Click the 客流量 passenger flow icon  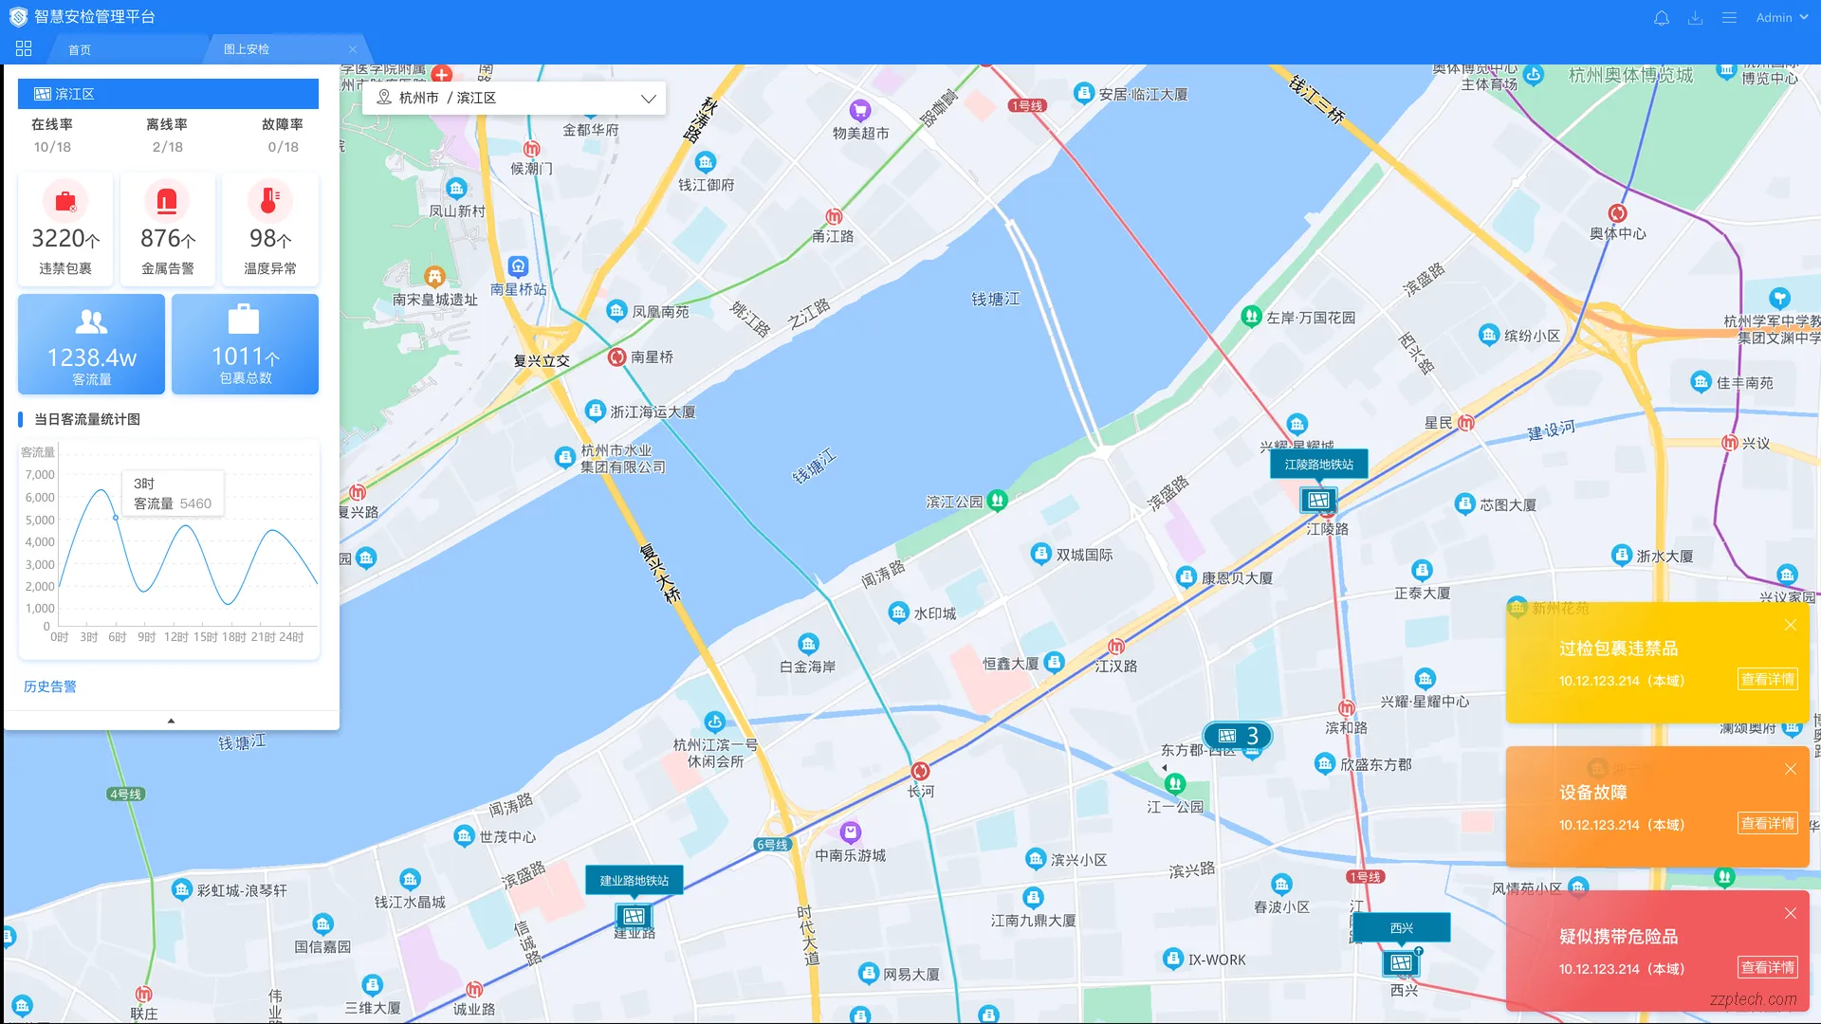[x=91, y=322]
